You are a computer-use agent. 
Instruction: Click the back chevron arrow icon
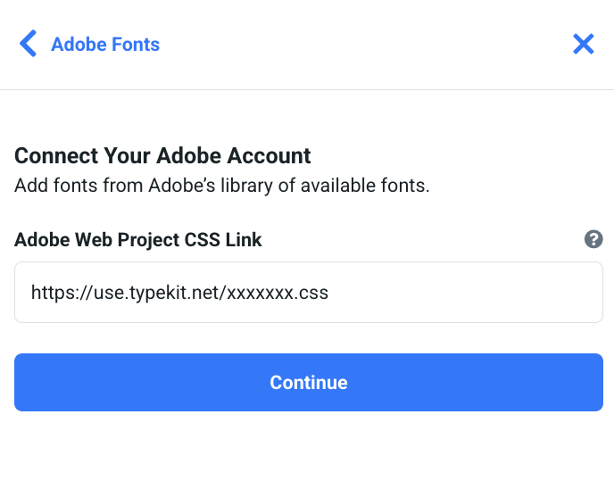[29, 44]
